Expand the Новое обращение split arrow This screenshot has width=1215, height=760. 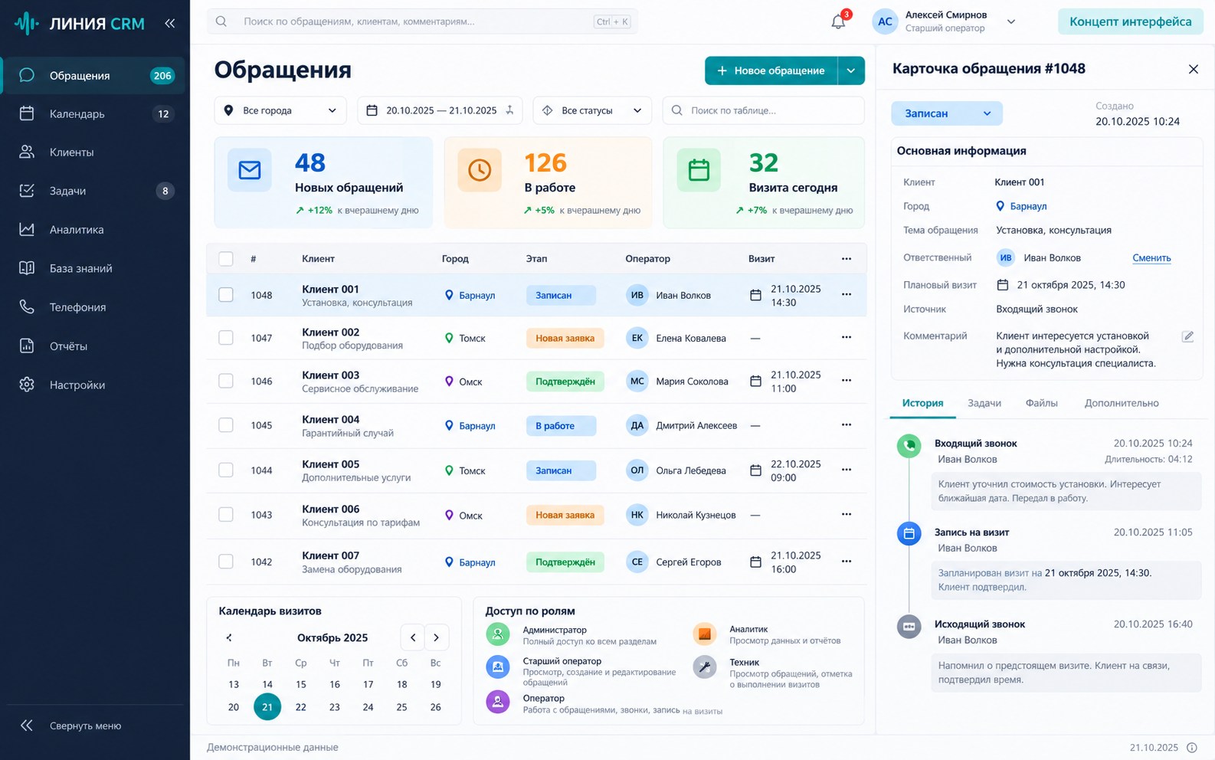pos(851,70)
